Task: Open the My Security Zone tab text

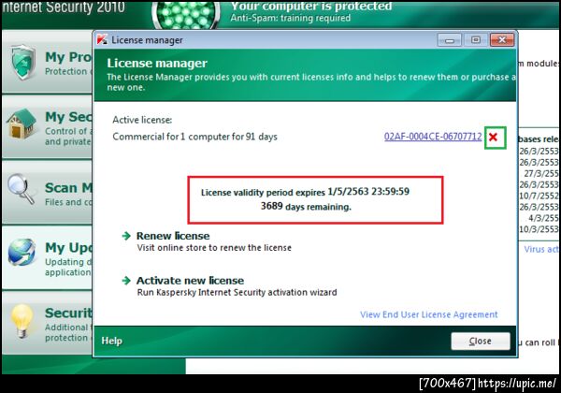Action: (68, 117)
